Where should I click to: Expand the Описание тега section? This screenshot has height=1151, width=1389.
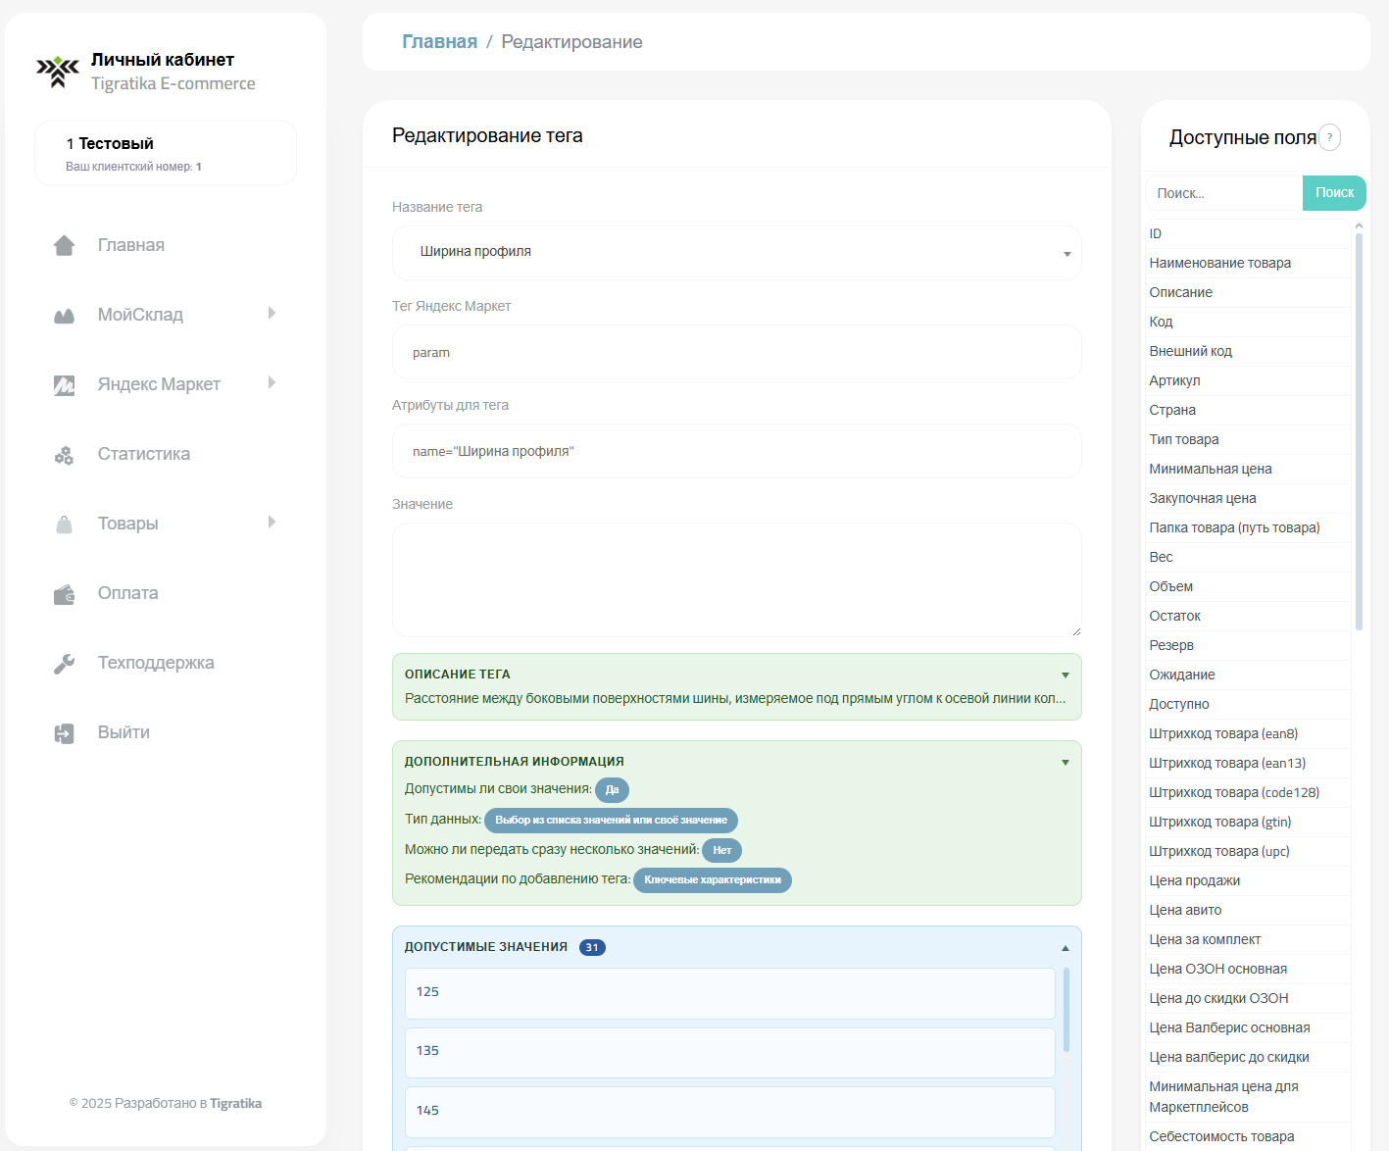click(x=1065, y=675)
